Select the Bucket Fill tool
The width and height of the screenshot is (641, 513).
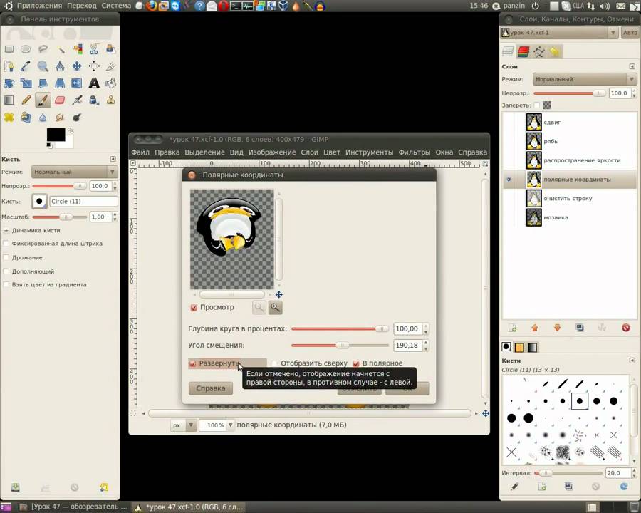click(111, 83)
